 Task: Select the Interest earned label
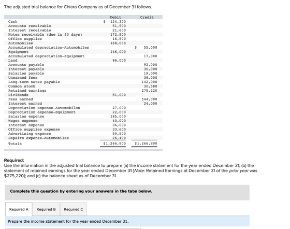[x=25, y=104]
